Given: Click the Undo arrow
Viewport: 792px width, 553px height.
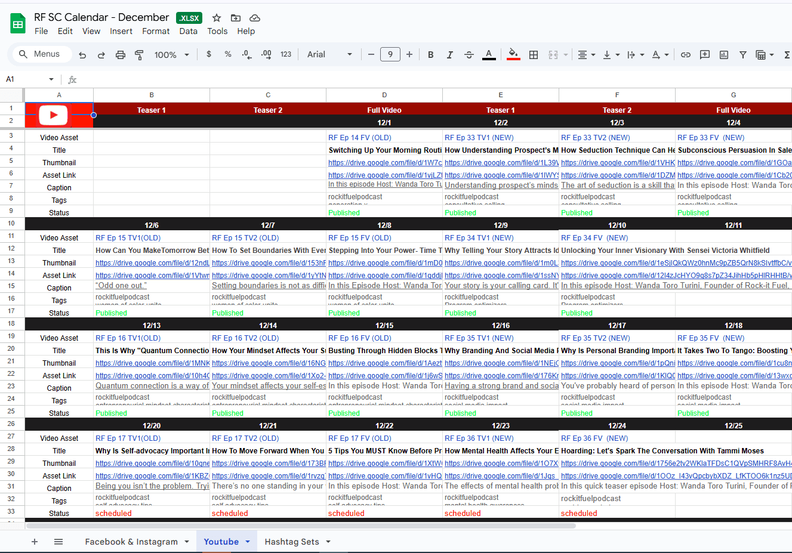Looking at the screenshot, I should click(x=82, y=55).
